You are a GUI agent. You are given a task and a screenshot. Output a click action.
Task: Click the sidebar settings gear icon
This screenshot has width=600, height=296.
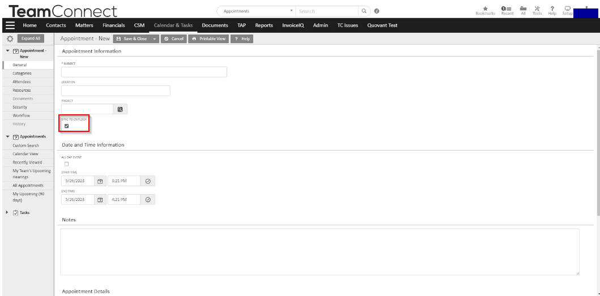point(10,38)
